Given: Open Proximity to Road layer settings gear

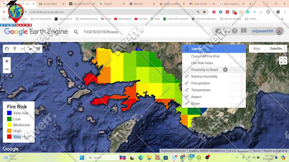Looking at the screenshot, I should (225, 70).
